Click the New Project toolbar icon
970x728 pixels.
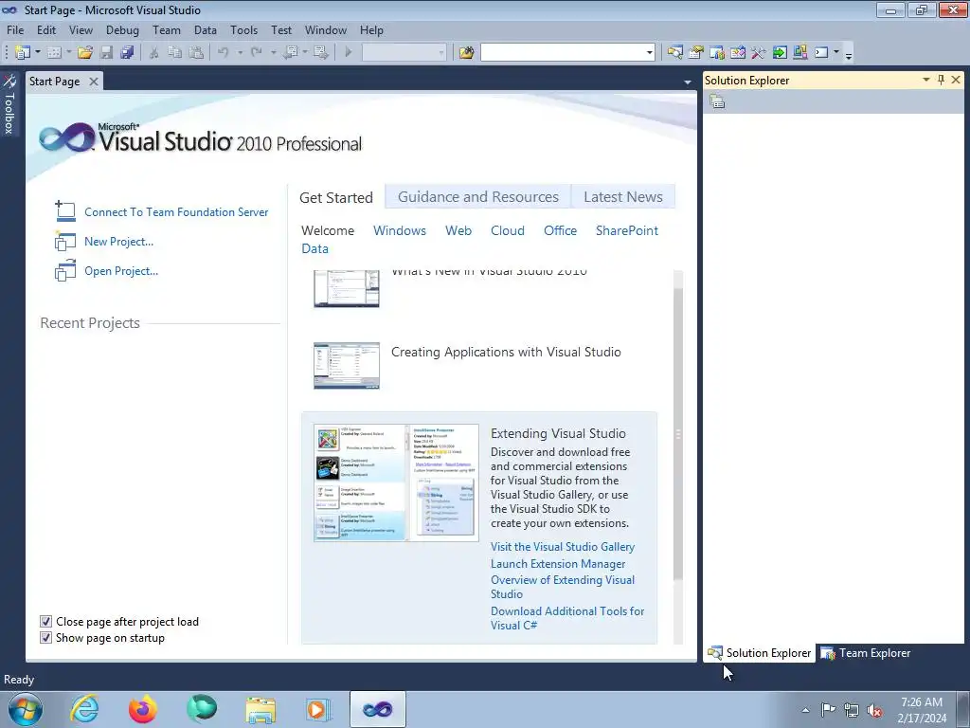point(23,53)
